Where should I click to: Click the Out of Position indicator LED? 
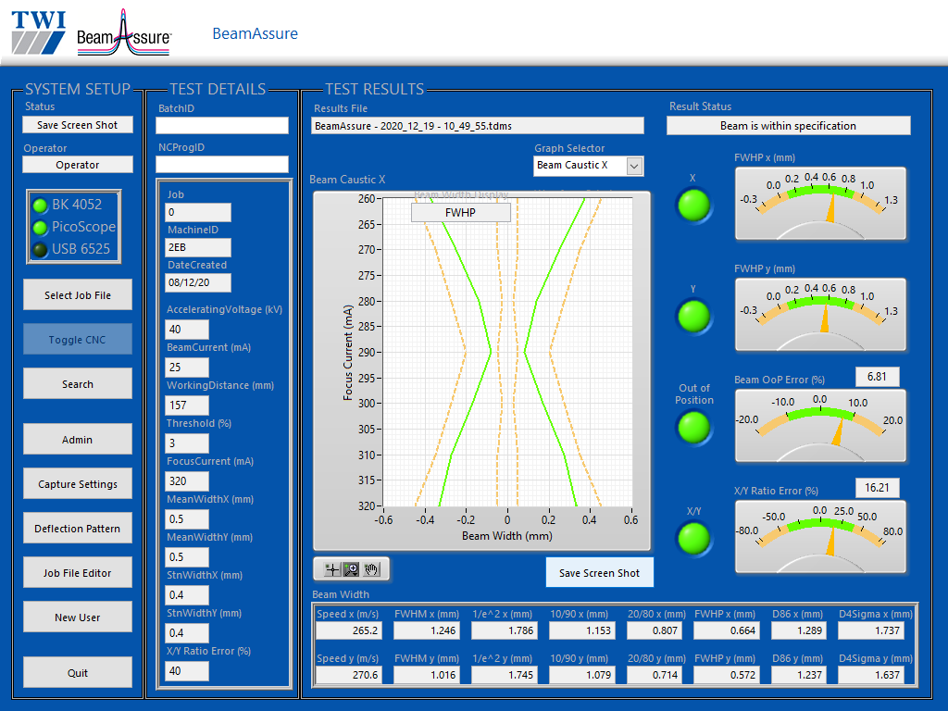(x=693, y=428)
